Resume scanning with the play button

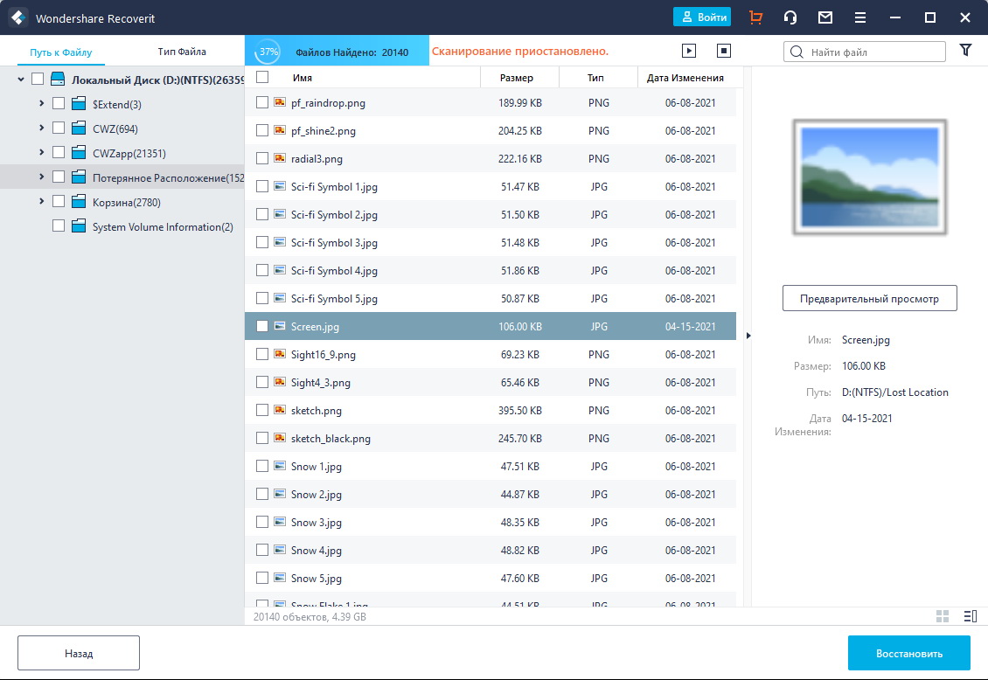[689, 52]
